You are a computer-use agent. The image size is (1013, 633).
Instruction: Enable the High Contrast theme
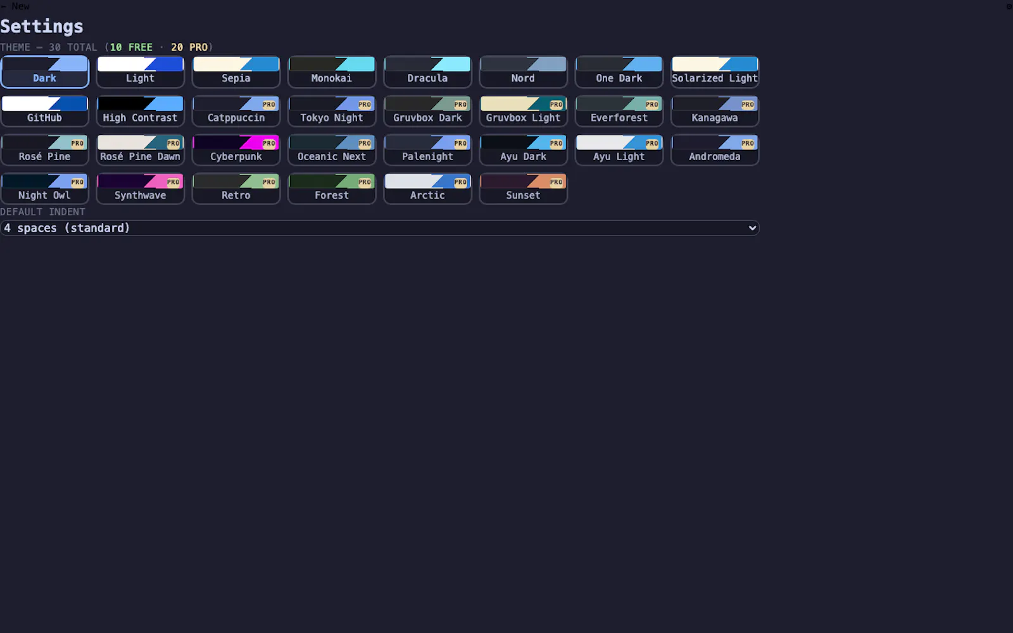point(141,111)
